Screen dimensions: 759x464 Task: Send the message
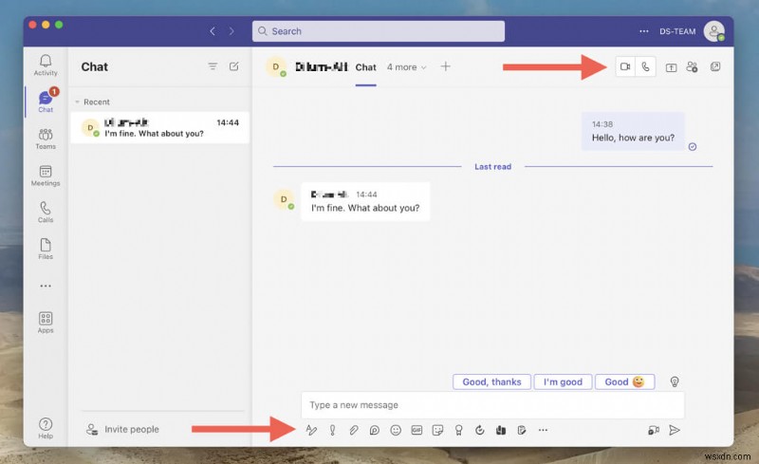[x=675, y=430]
